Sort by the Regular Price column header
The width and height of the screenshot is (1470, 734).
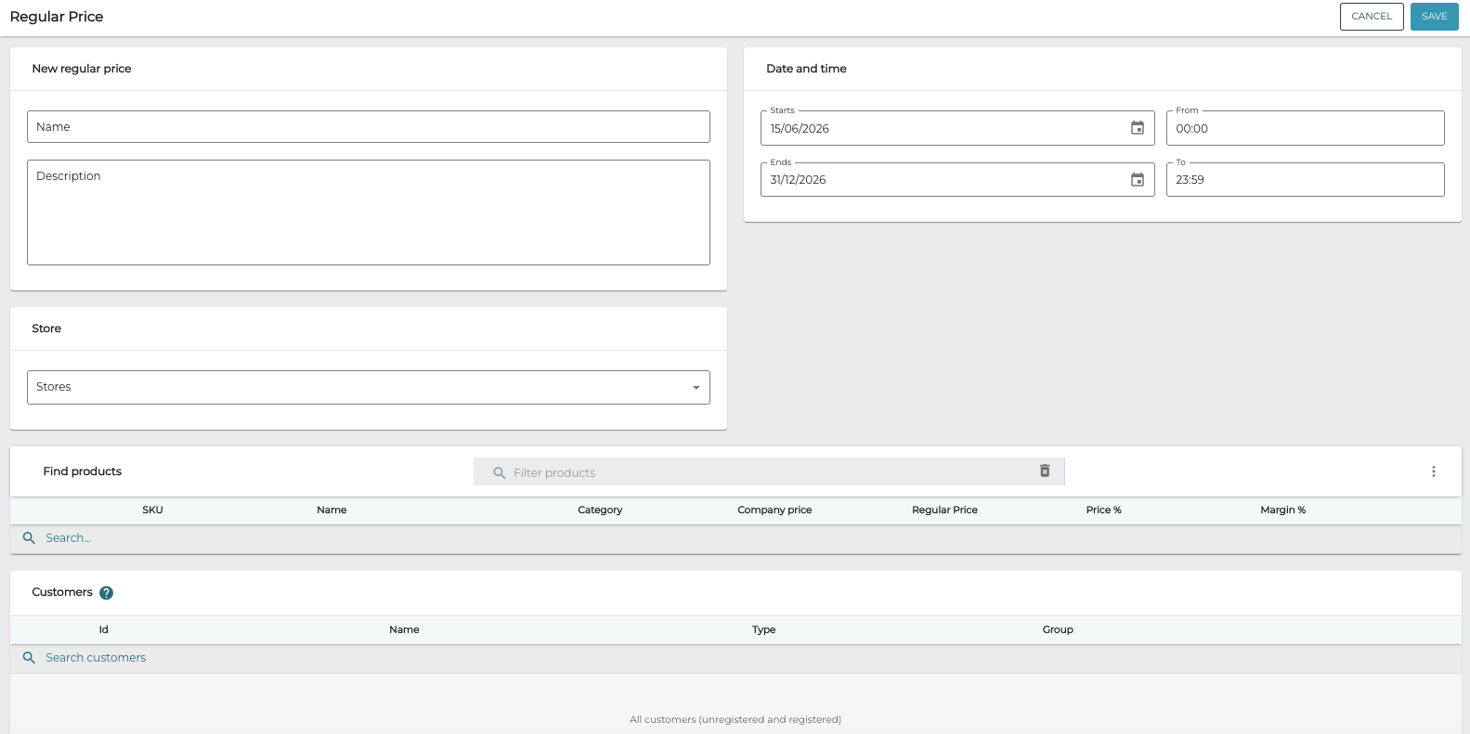[x=944, y=510]
